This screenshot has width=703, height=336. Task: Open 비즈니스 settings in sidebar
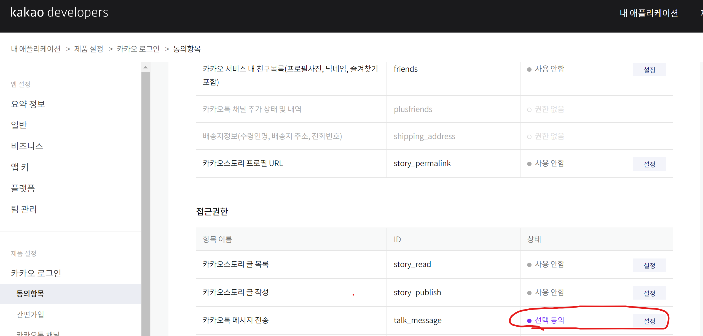coord(27,146)
